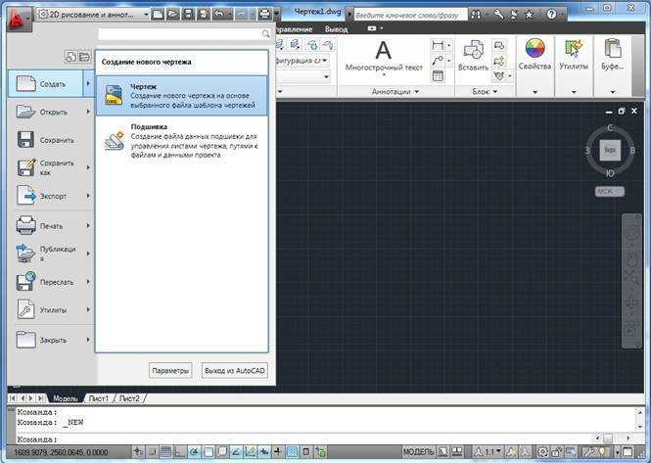Screen dimensions: 651x463
Task: Switch to the Лист1 layout tab
Action: 99,398
